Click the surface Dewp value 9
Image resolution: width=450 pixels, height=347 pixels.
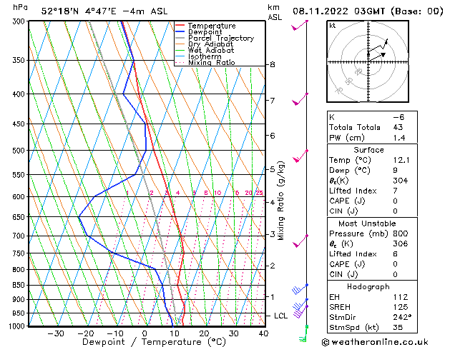coord(396,171)
